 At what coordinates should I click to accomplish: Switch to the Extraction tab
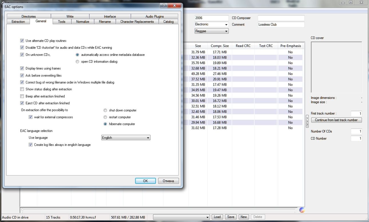tap(18, 21)
